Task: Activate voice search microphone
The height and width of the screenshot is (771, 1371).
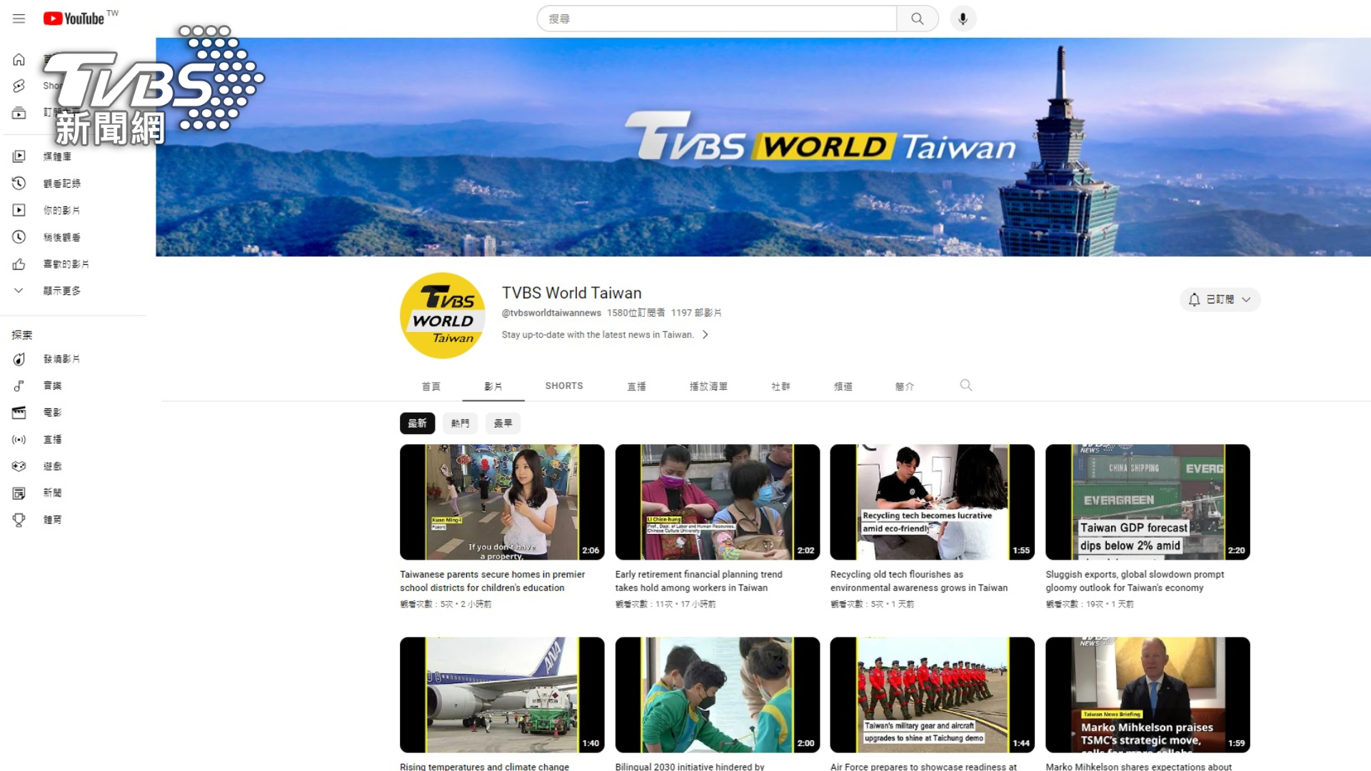Action: coord(963,19)
